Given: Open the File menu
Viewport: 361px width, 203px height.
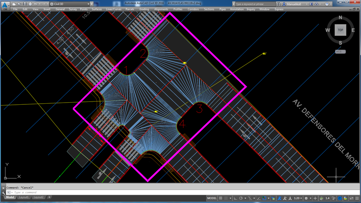Looking at the screenshot, I should [x=15, y=9].
